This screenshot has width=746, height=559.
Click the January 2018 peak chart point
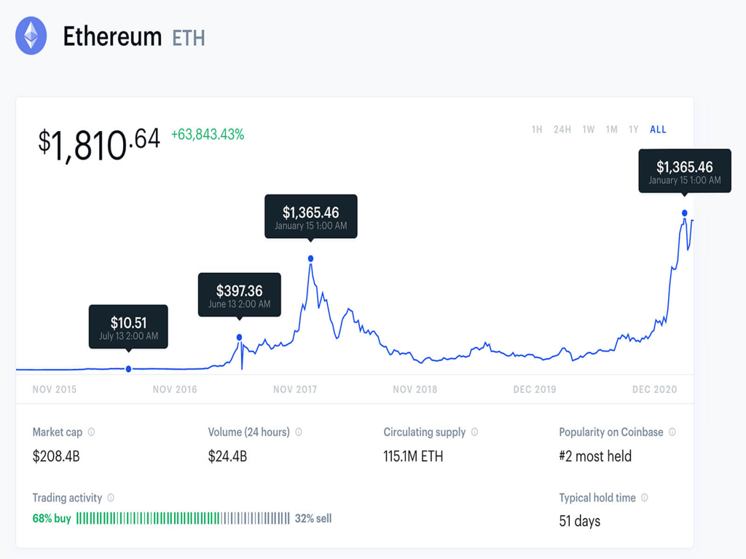(311, 258)
